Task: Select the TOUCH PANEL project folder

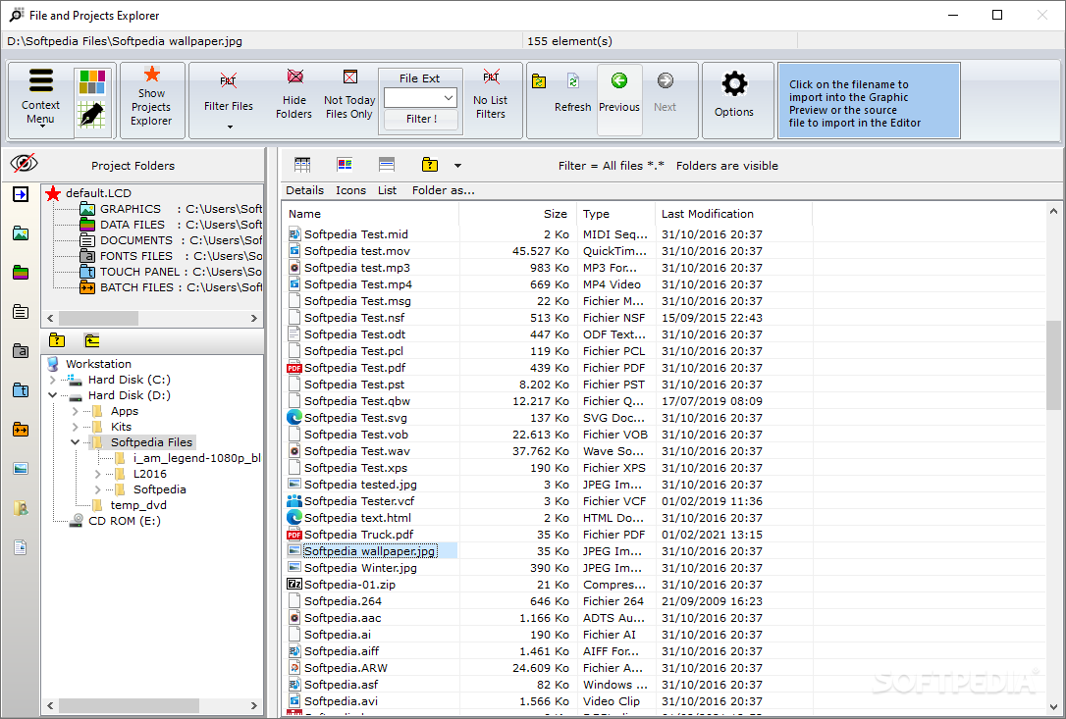Action: click(x=140, y=272)
